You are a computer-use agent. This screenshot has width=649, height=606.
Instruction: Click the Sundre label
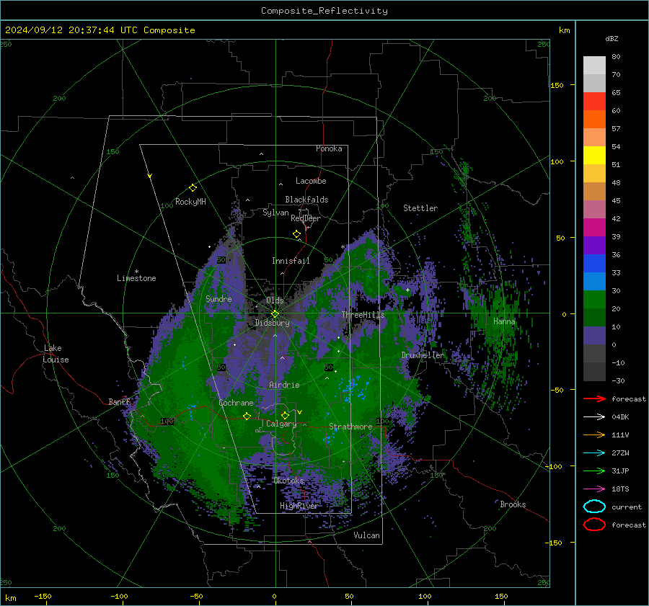click(x=218, y=299)
